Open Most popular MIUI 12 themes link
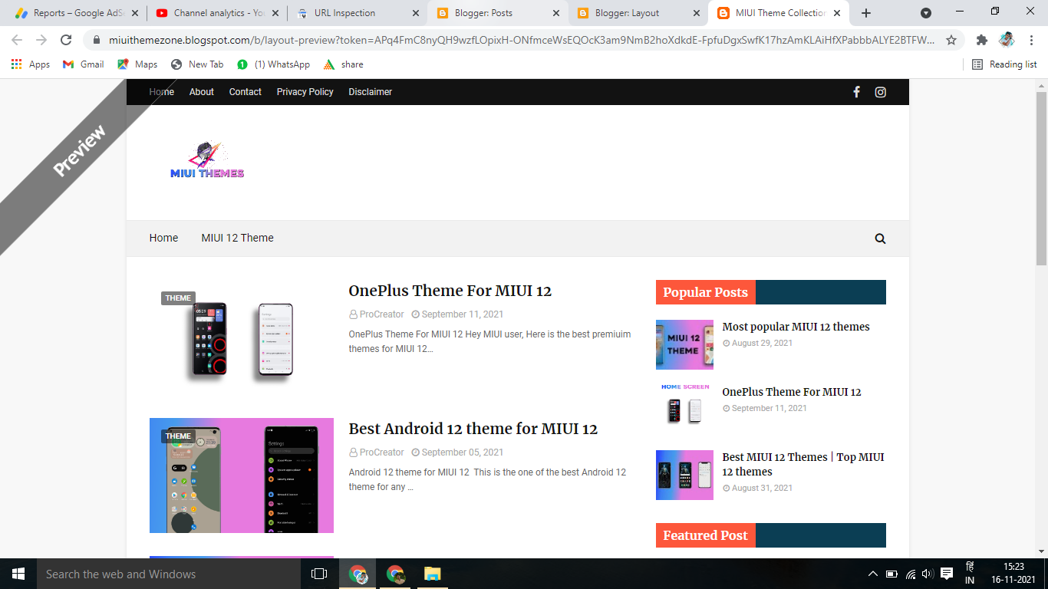Image resolution: width=1048 pixels, height=589 pixels. click(796, 327)
